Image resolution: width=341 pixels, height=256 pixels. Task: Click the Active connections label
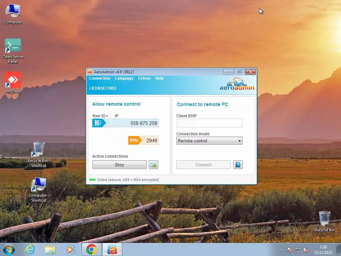pyautogui.click(x=110, y=156)
